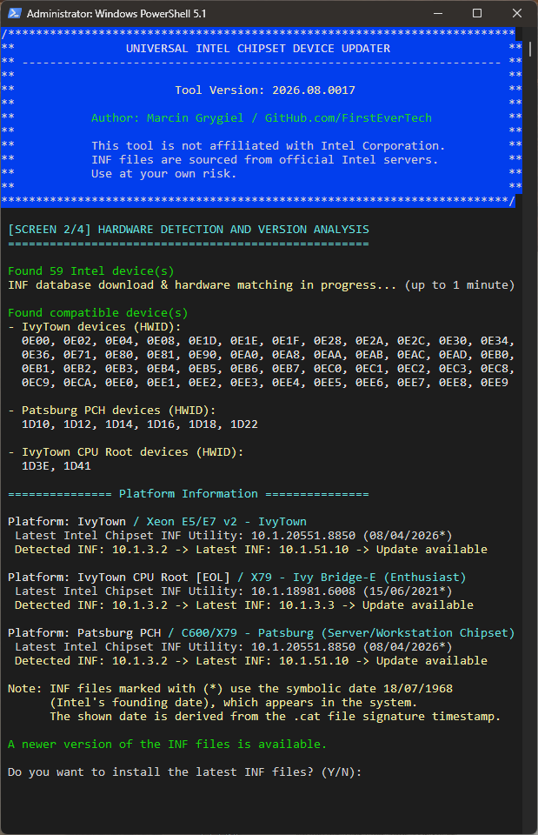The height and width of the screenshot is (835, 538).
Task: Click the HWID value '1D22'
Action: 243,424
